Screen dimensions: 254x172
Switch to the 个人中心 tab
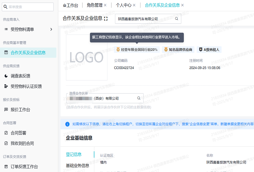pyautogui.click(x=123, y=5)
